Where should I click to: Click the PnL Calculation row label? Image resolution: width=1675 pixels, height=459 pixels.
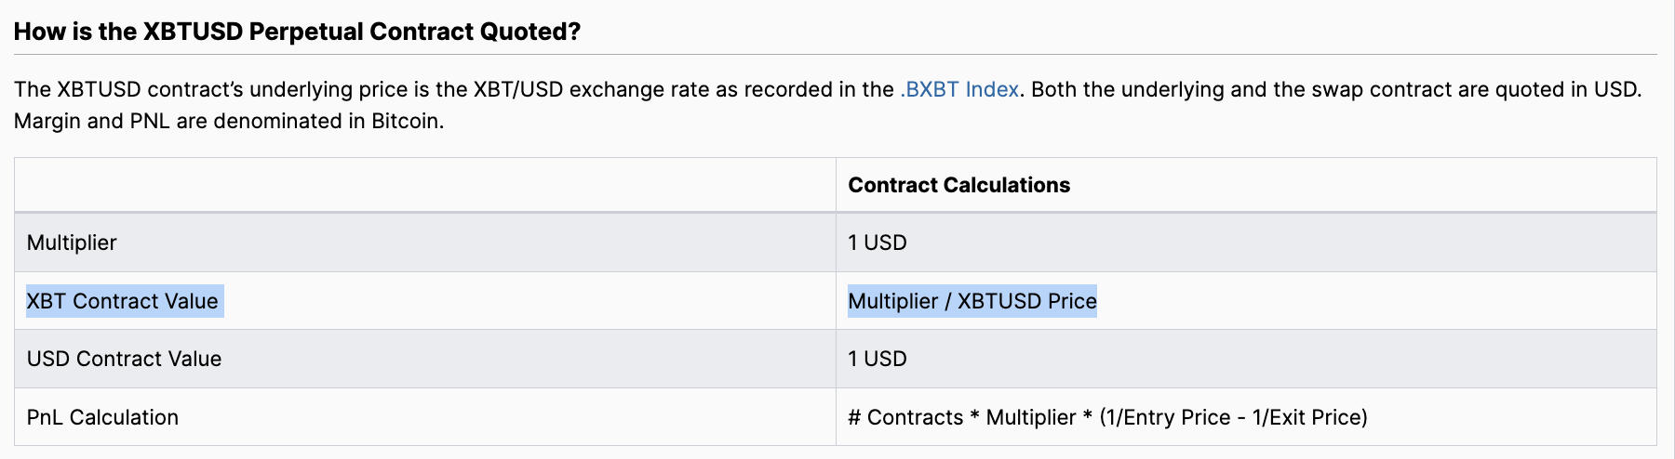(x=102, y=417)
